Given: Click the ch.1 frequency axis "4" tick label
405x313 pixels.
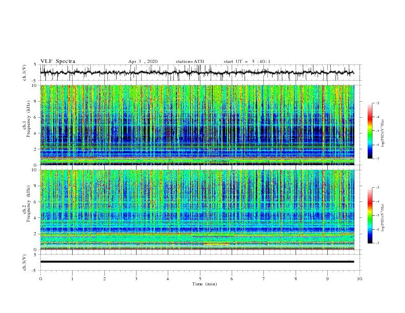Looking at the screenshot, I should [35, 133].
